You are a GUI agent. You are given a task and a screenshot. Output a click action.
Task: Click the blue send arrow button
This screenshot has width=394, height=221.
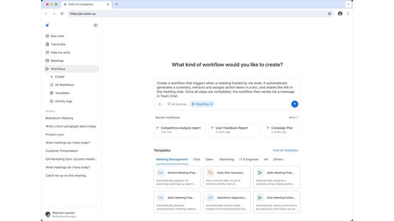click(x=295, y=104)
